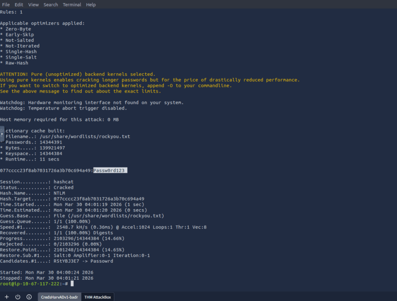Add a new machine tab with plus icon
This screenshot has height=301, width=397.
[x=7, y=297]
